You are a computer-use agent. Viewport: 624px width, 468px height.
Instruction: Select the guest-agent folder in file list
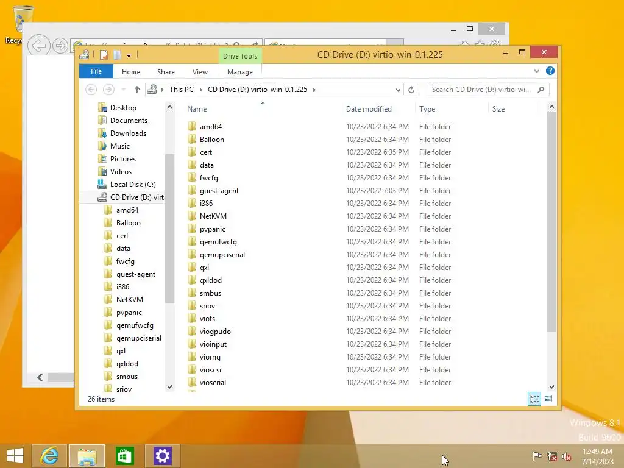(219, 191)
